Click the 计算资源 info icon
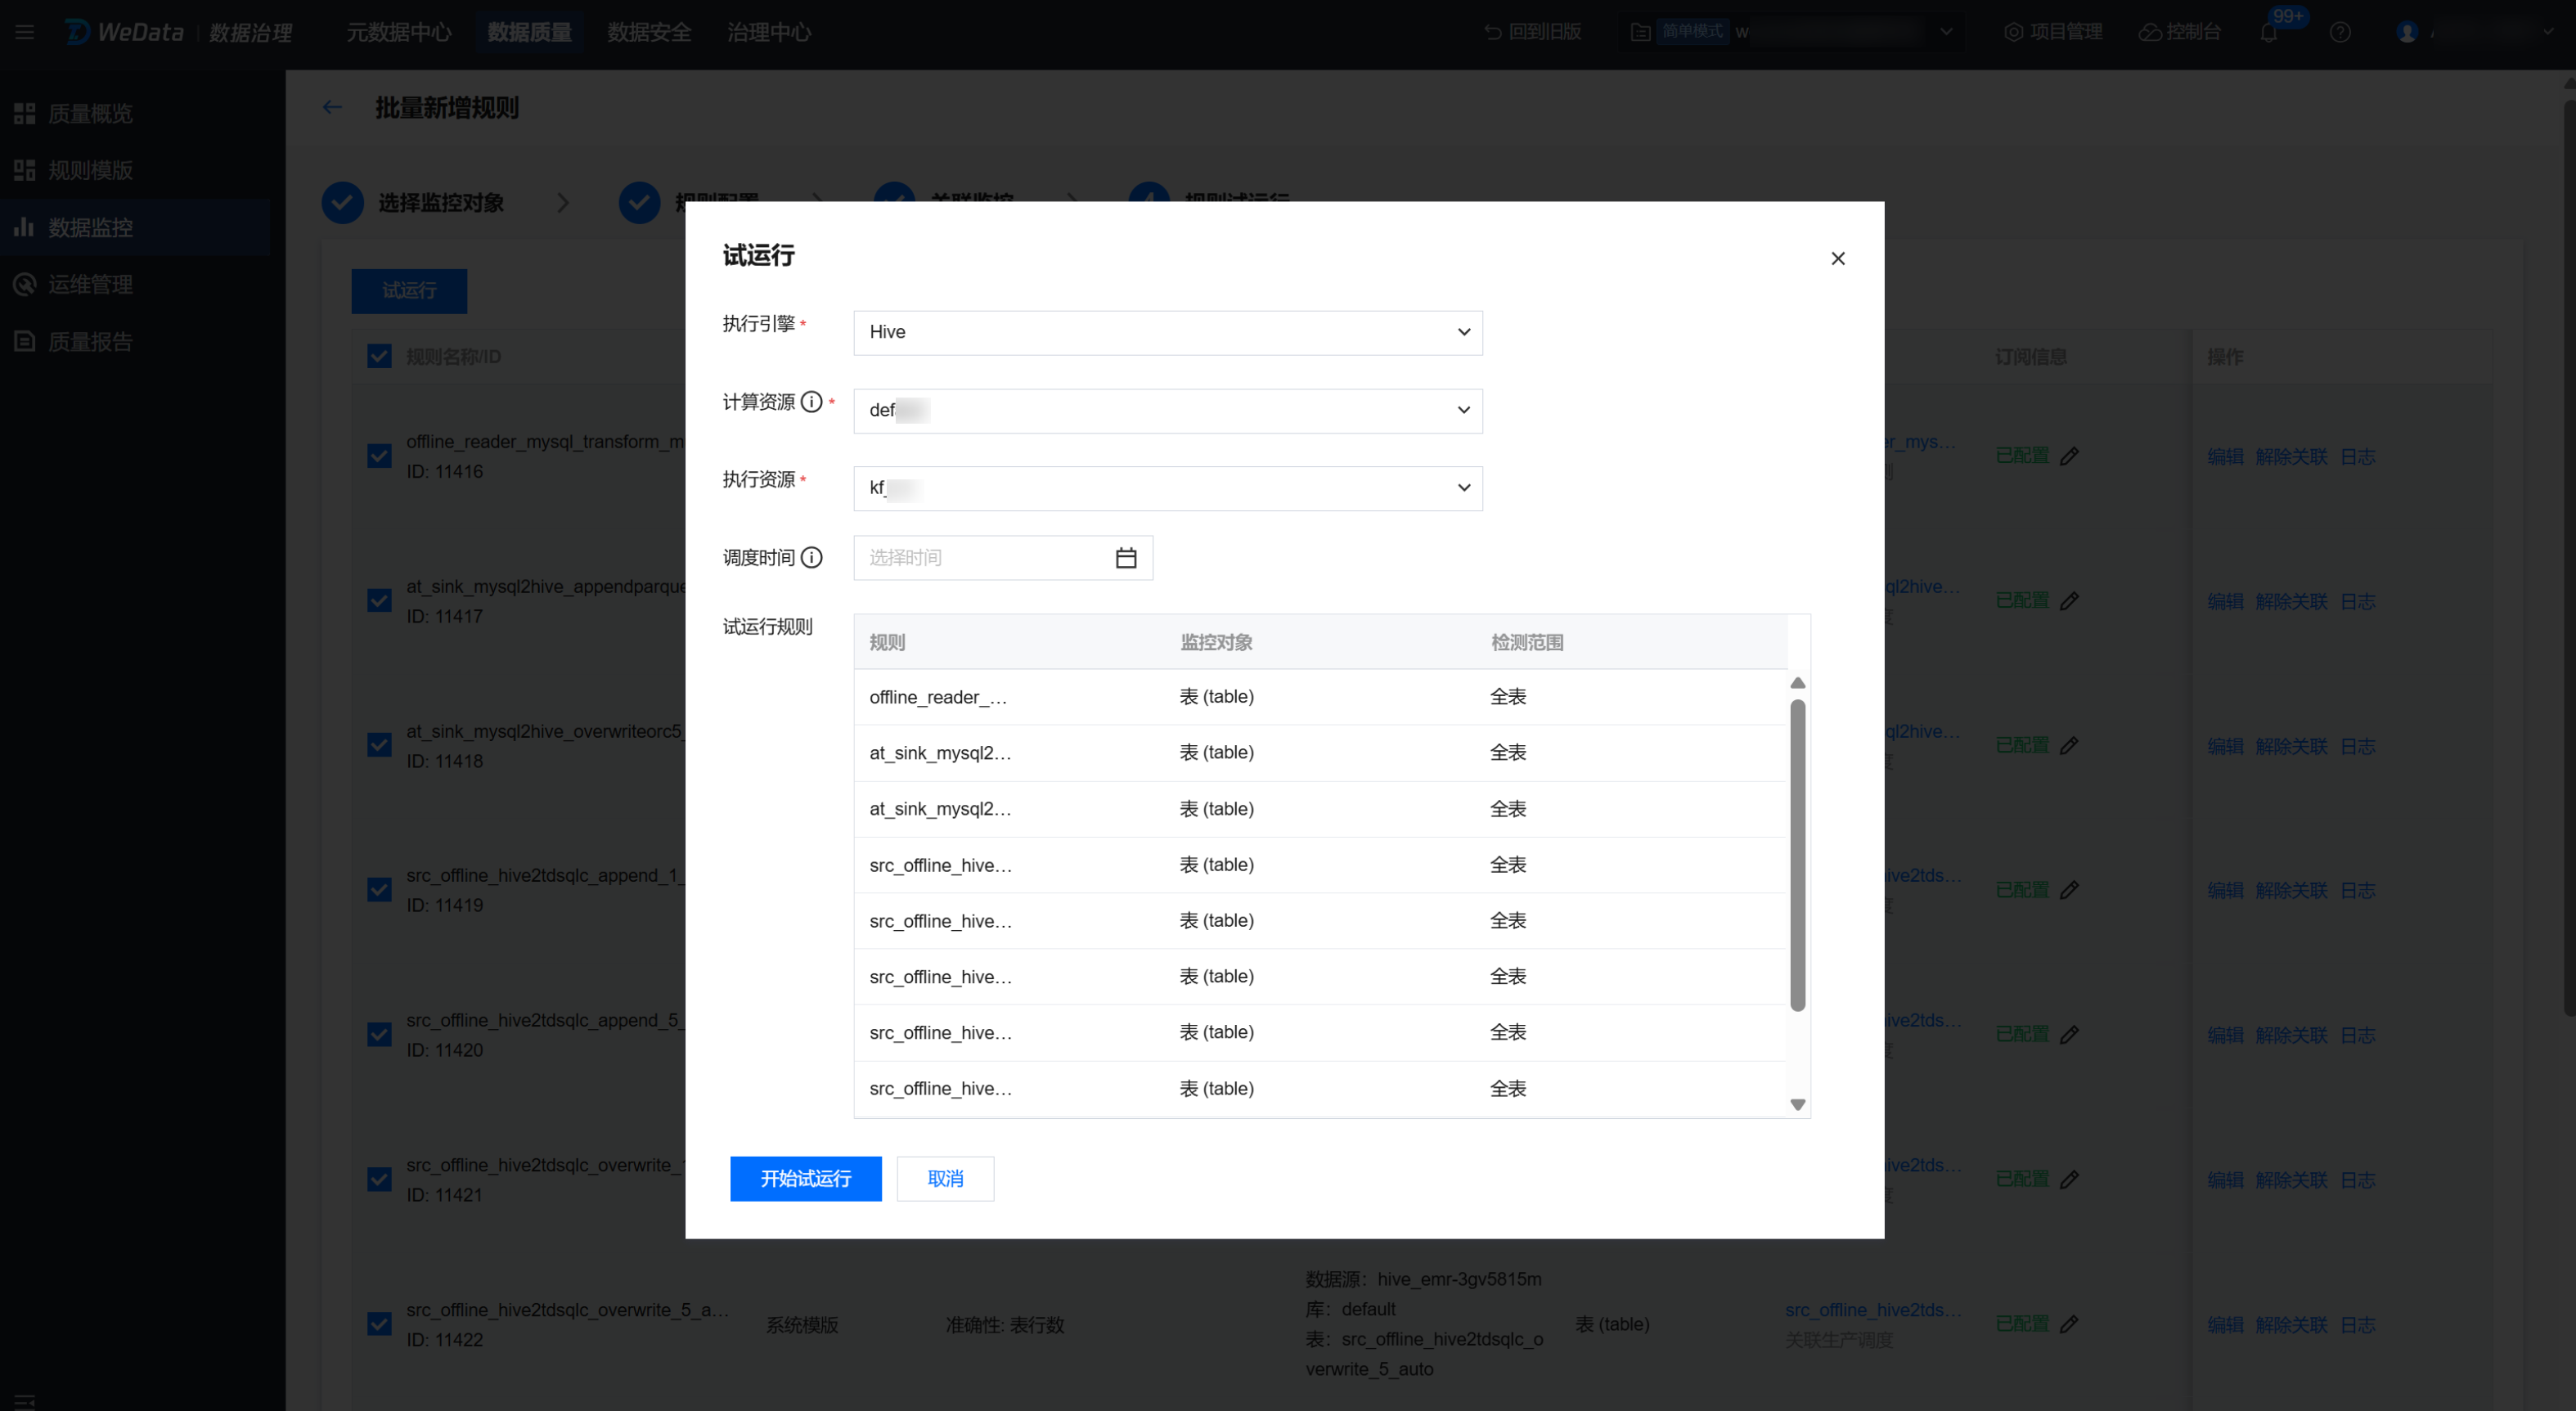This screenshot has height=1411, width=2576. [x=811, y=402]
